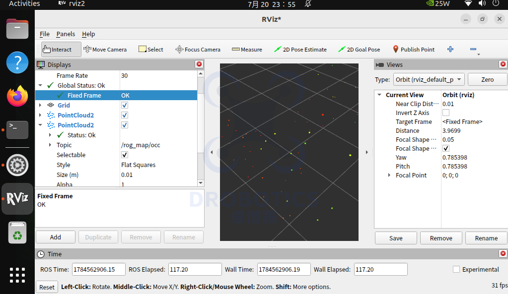Open the Panels menu
Image resolution: width=508 pixels, height=294 pixels.
[x=66, y=34]
